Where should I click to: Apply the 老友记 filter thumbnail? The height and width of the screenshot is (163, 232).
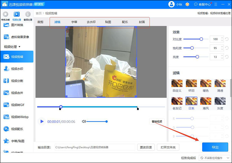click(177, 101)
